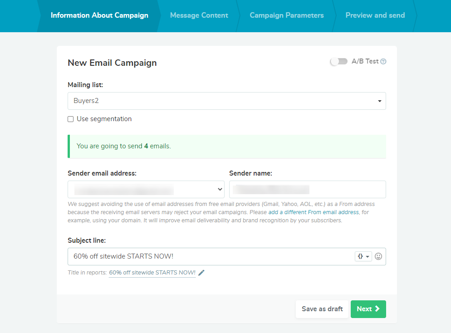Check the Use segmentation checkbox
Screen dimensions: 451x333
70,119
